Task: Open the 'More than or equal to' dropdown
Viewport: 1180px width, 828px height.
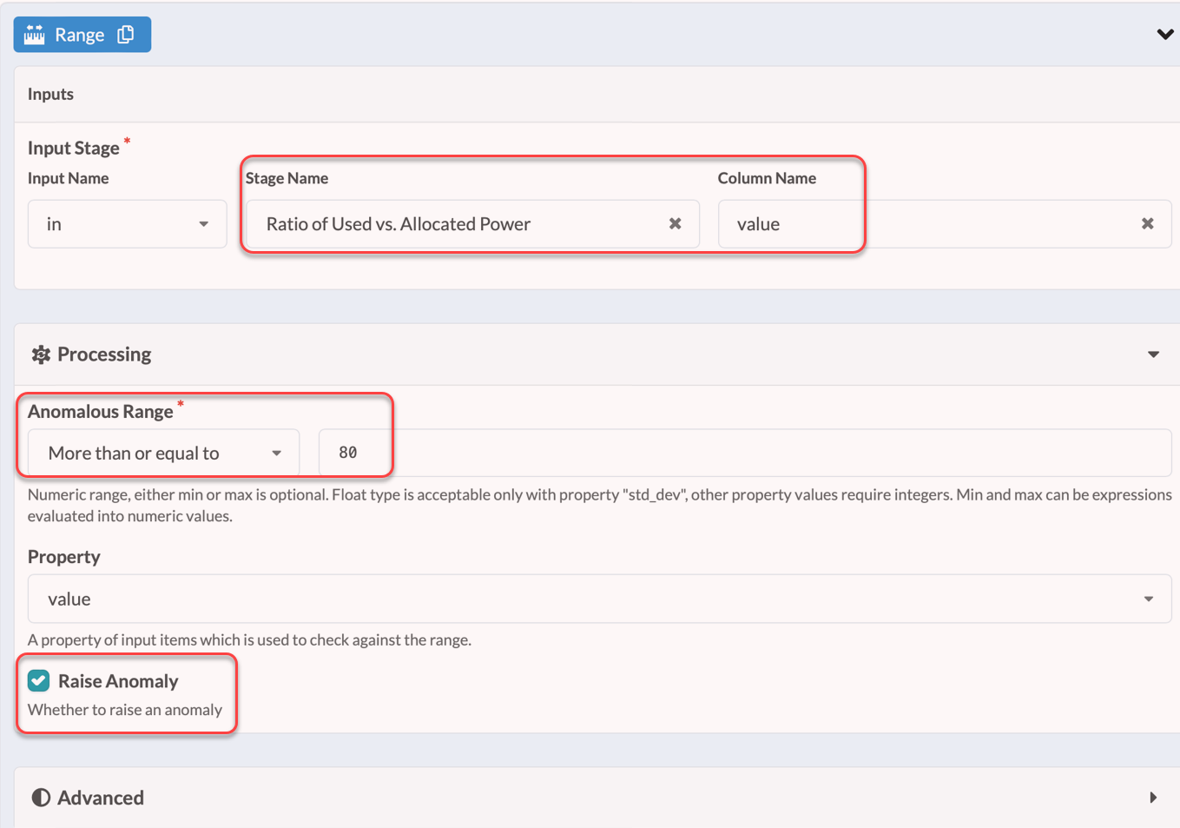Action: pos(163,453)
